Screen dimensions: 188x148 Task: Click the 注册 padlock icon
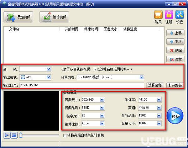[169, 15]
